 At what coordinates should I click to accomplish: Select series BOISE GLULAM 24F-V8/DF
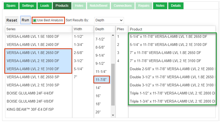click(x=39, y=101)
